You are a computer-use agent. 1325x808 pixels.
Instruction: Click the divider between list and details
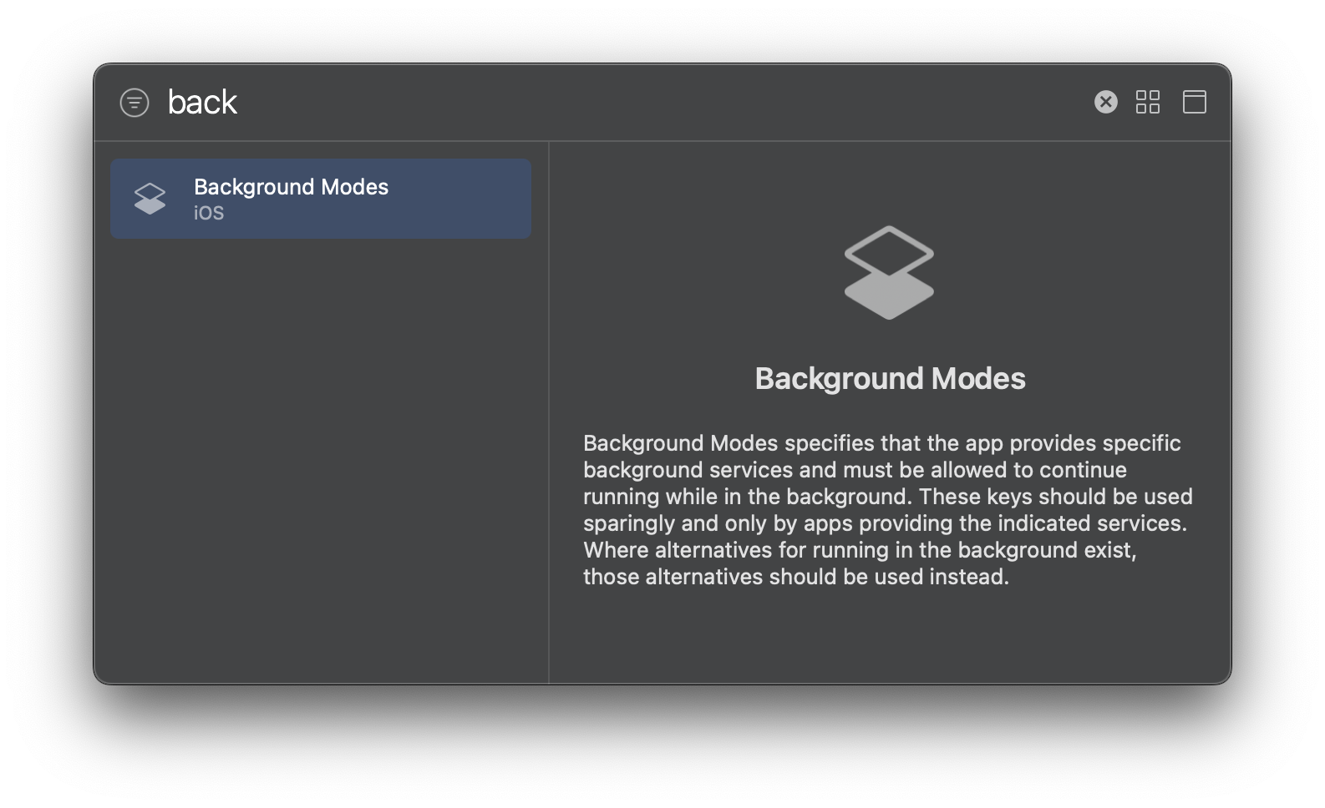point(549,412)
